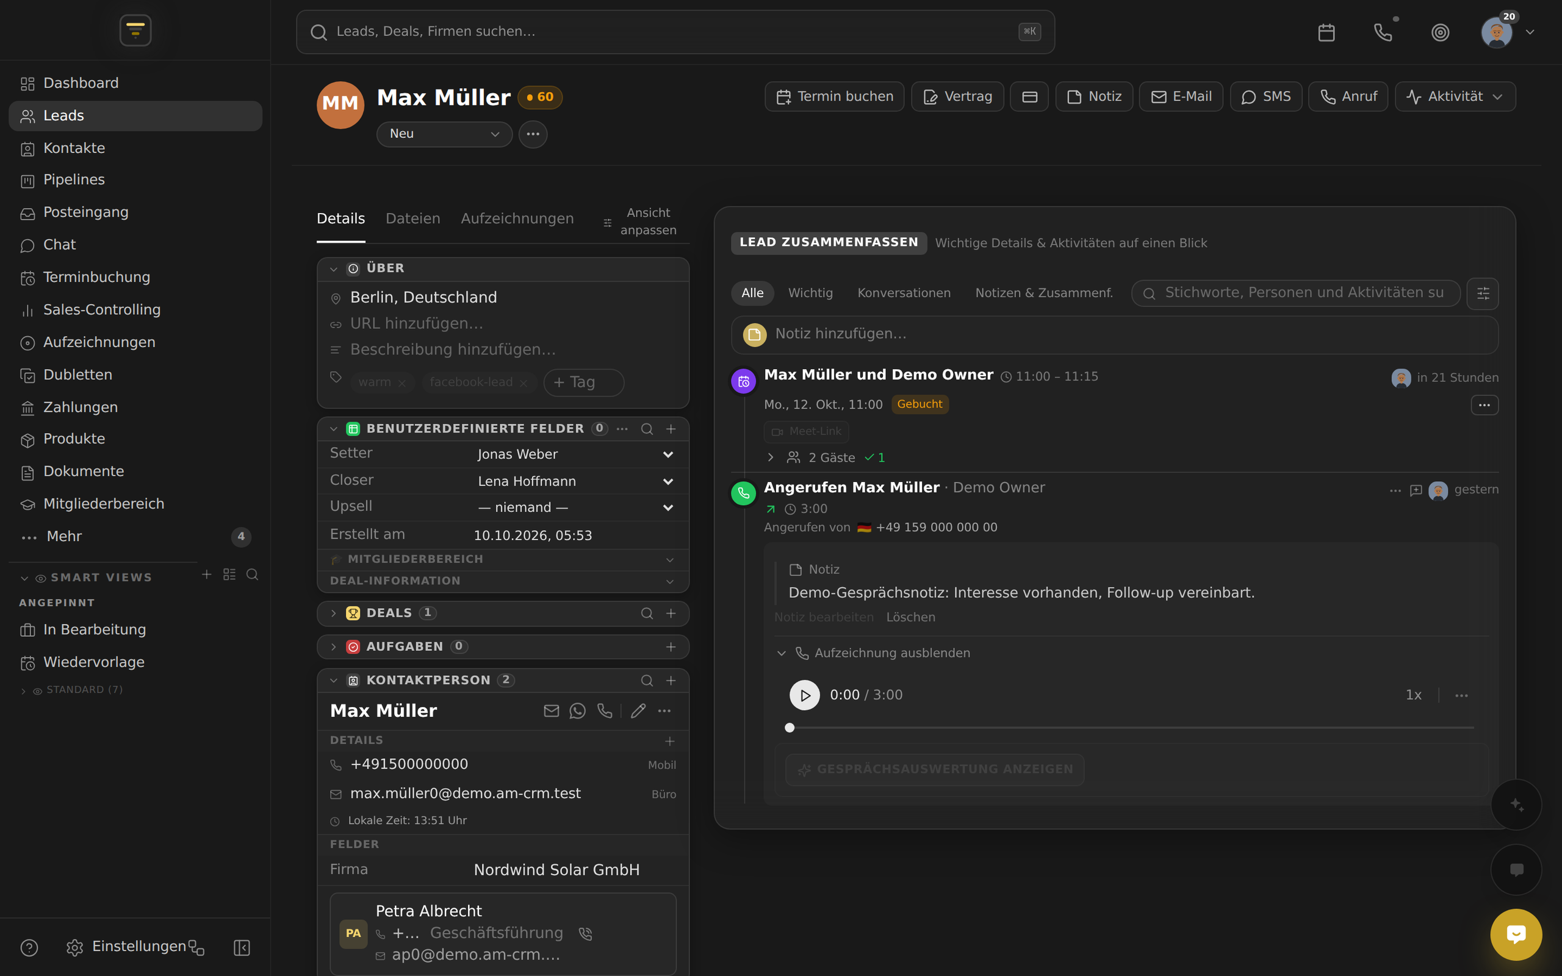The image size is (1562, 976).
Task: Expand the 2 Gäste guest list
Action: tap(771, 457)
